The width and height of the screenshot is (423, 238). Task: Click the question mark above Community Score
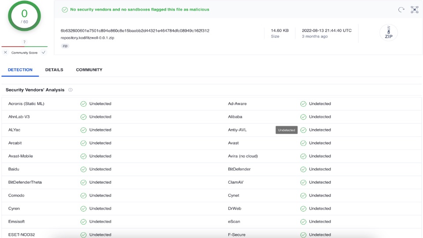(24, 42)
